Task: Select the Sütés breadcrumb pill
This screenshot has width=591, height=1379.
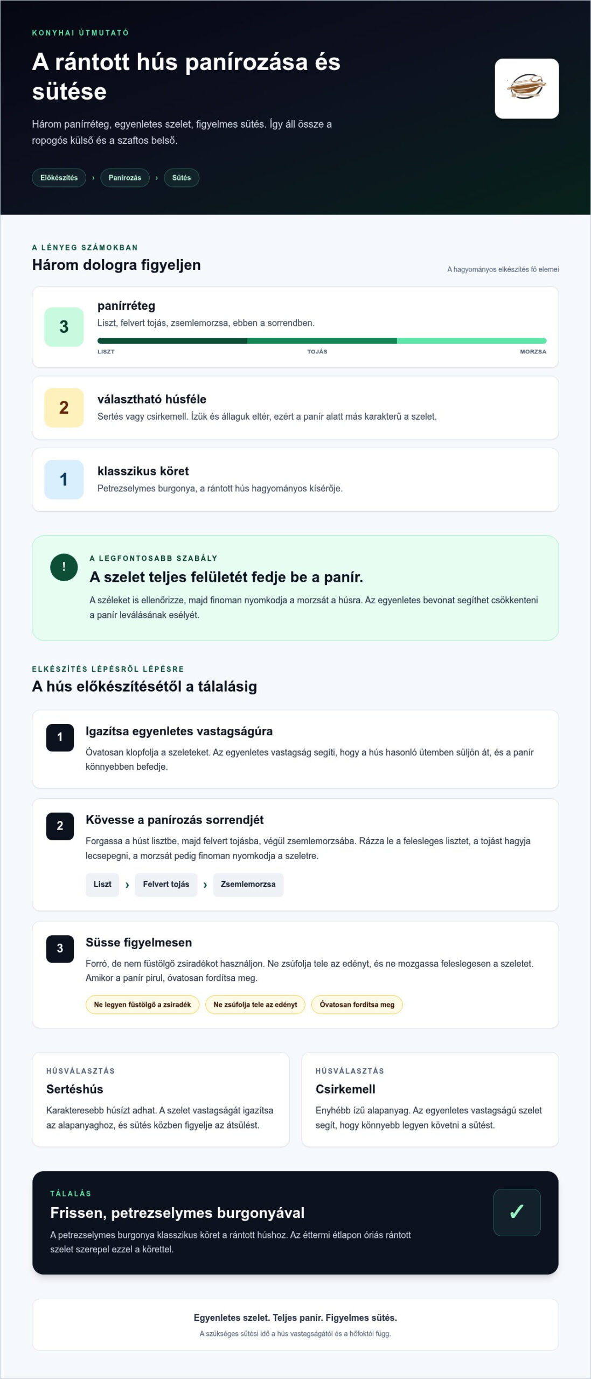Action: pos(182,178)
